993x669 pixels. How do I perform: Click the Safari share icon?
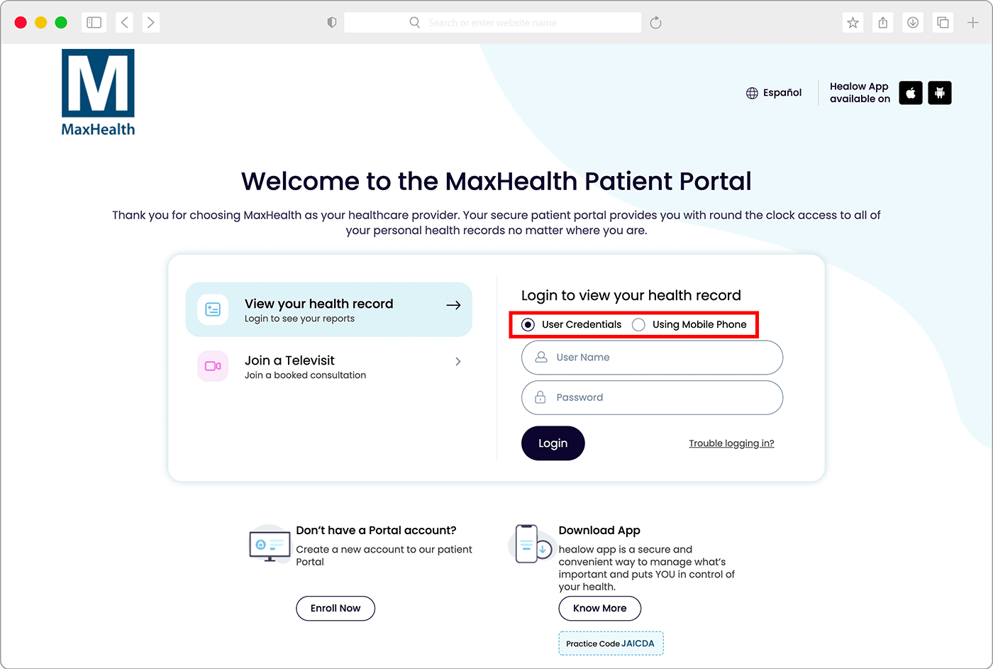883,23
